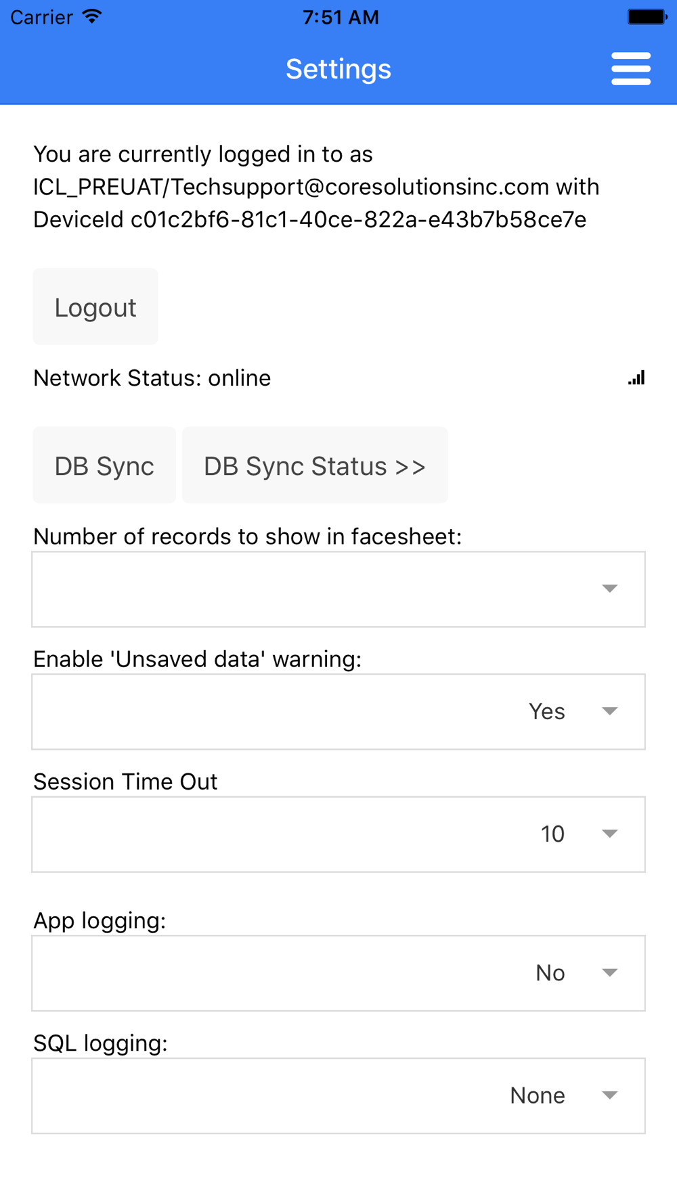Tap the Wi-Fi icon in status bar

tap(92, 17)
